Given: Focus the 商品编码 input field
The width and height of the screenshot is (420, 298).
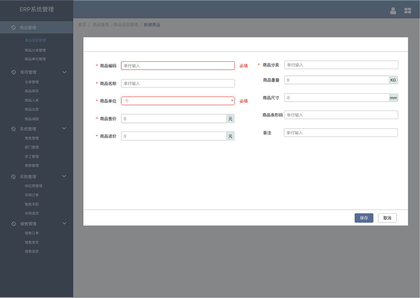Looking at the screenshot, I should 178,66.
